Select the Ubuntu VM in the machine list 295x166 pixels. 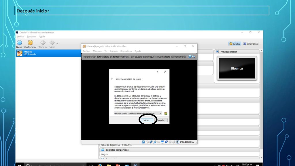coord(48,53)
